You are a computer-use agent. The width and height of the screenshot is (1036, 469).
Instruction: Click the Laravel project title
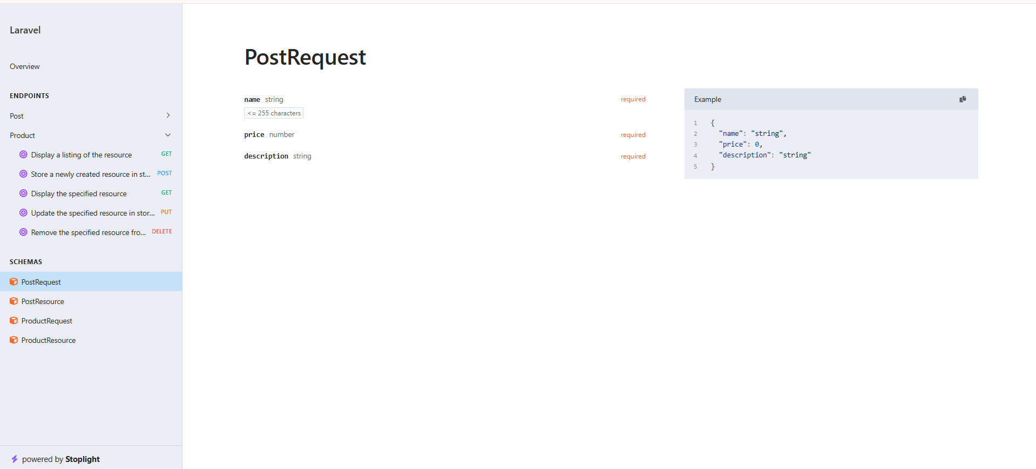[x=25, y=30]
